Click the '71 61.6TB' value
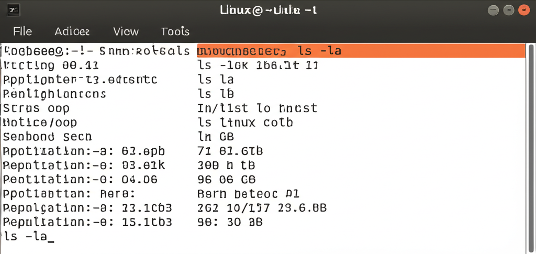 coord(230,151)
